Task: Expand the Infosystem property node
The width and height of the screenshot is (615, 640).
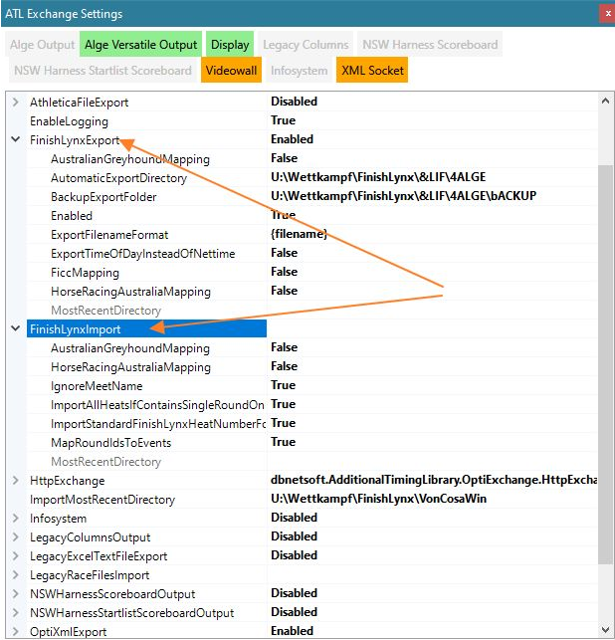Action: (15, 519)
